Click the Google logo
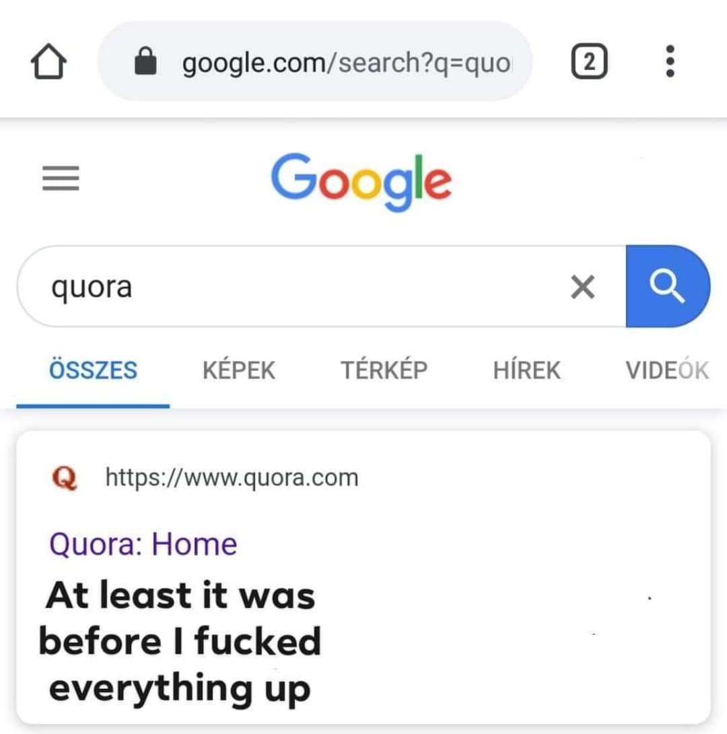The height and width of the screenshot is (734, 727). click(x=361, y=180)
